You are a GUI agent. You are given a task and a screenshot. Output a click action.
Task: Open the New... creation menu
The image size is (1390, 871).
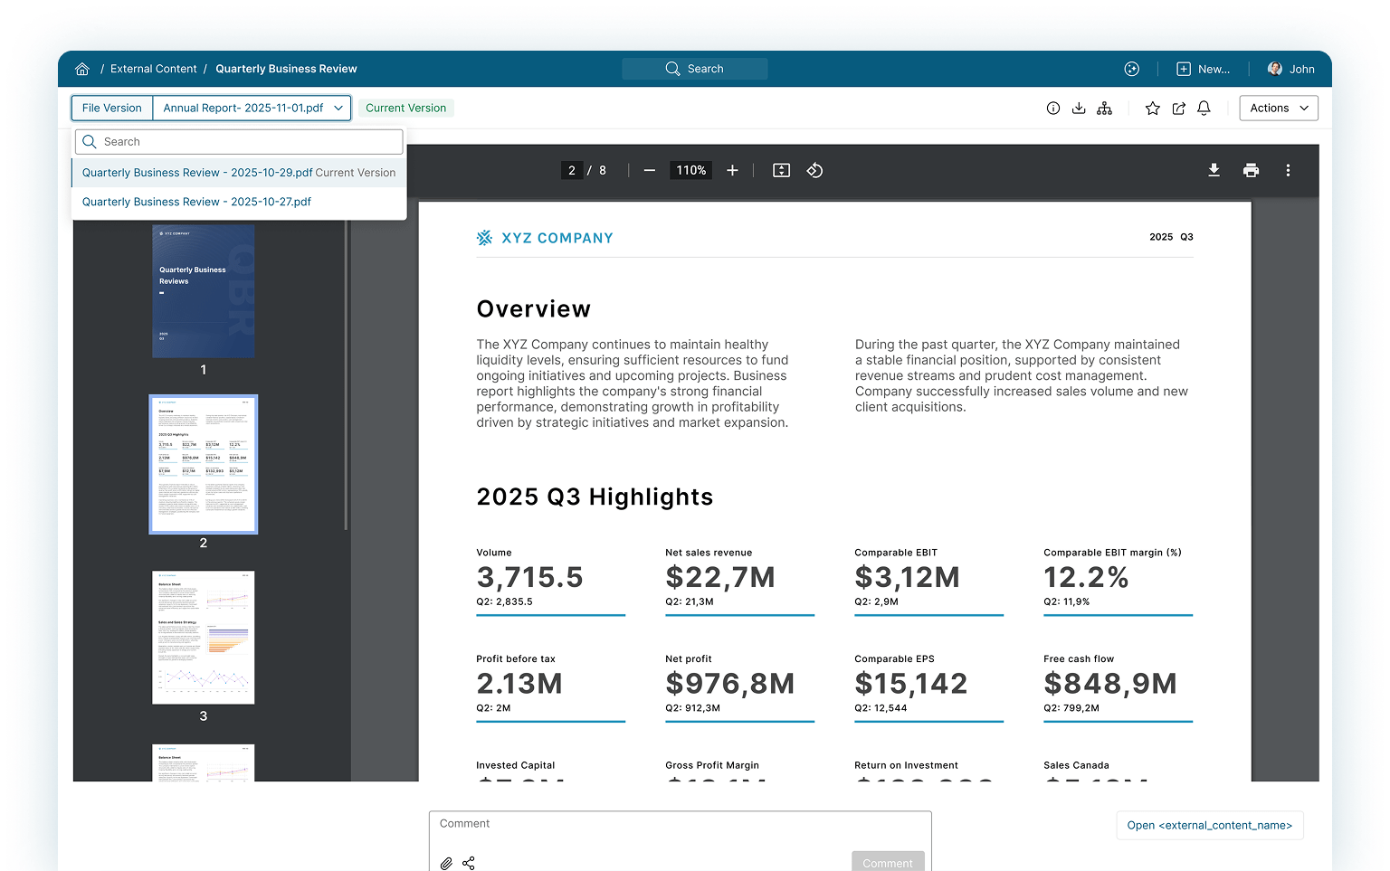point(1202,69)
